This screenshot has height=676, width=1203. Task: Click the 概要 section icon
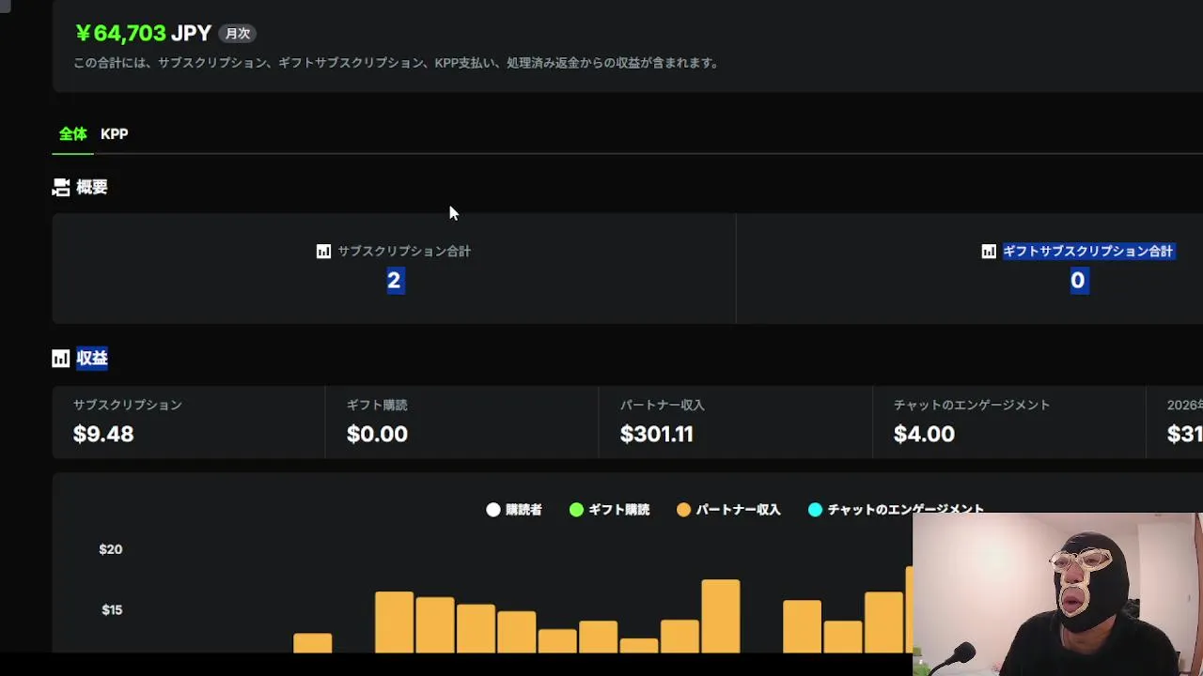[x=61, y=188]
